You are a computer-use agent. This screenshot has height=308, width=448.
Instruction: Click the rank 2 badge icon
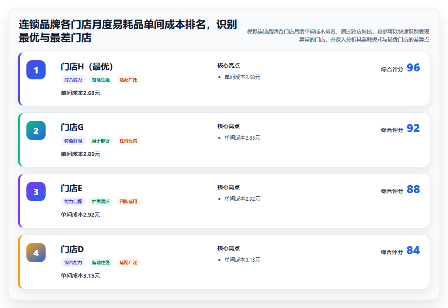pyautogui.click(x=36, y=130)
